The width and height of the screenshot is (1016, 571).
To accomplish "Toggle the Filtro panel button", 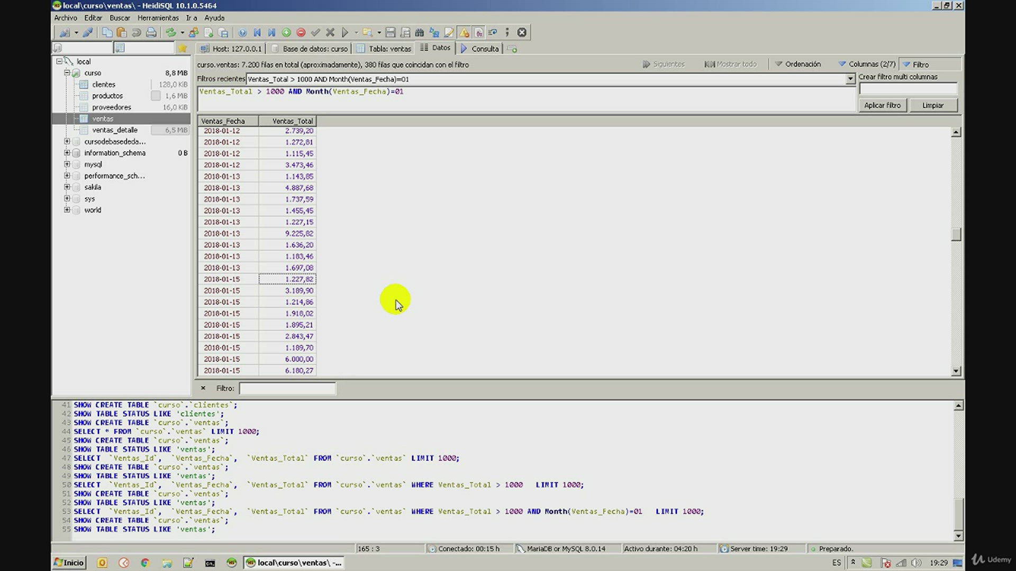I will coord(930,64).
